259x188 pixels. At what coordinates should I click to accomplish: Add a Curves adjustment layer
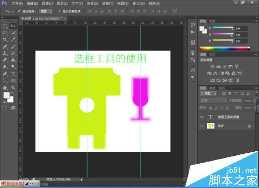pyautogui.click(x=225, y=66)
